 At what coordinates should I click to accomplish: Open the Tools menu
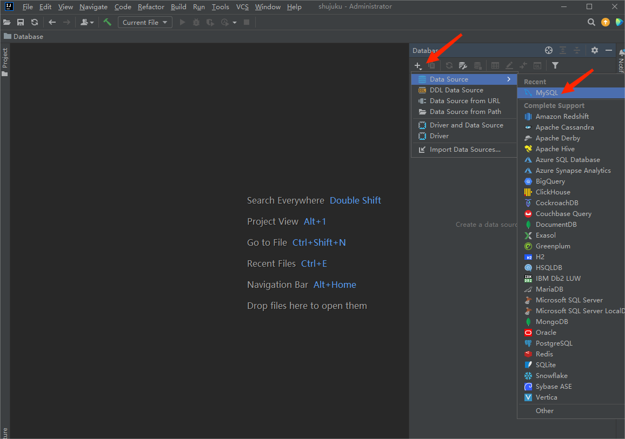(220, 7)
